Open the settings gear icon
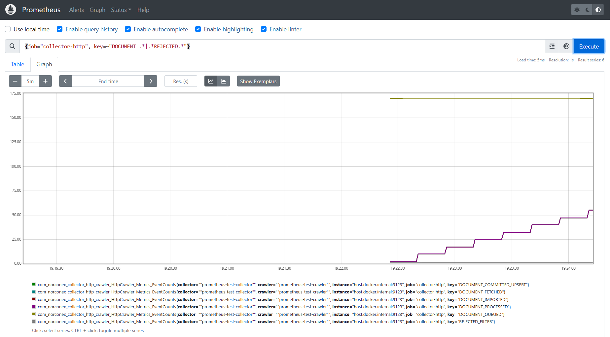The width and height of the screenshot is (610, 337). pos(577,9)
